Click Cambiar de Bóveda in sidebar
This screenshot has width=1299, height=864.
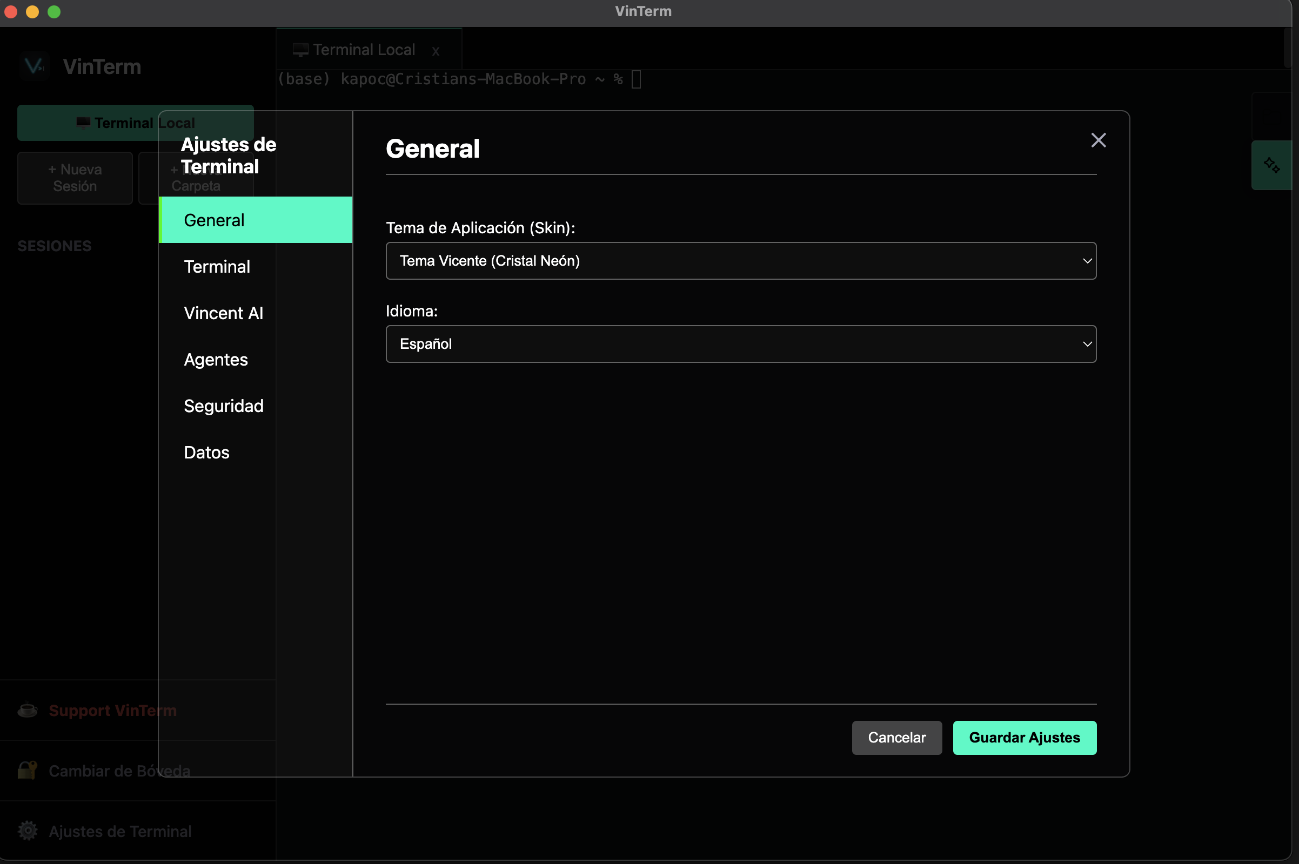point(119,771)
